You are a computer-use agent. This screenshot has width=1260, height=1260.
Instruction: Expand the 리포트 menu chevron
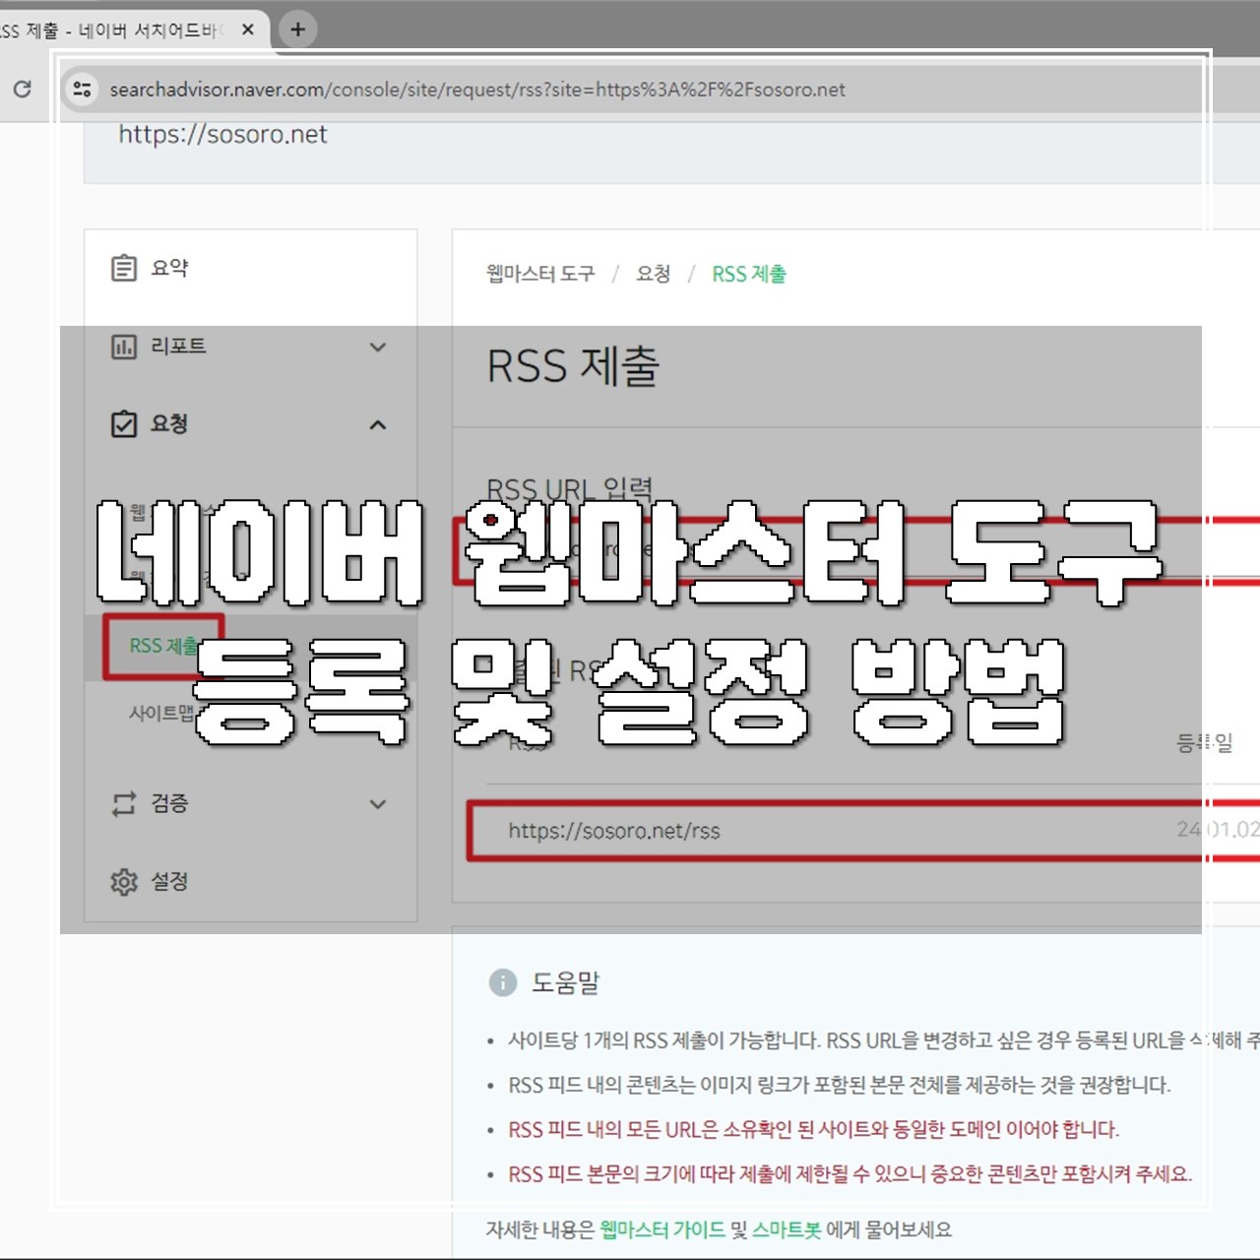point(378,346)
